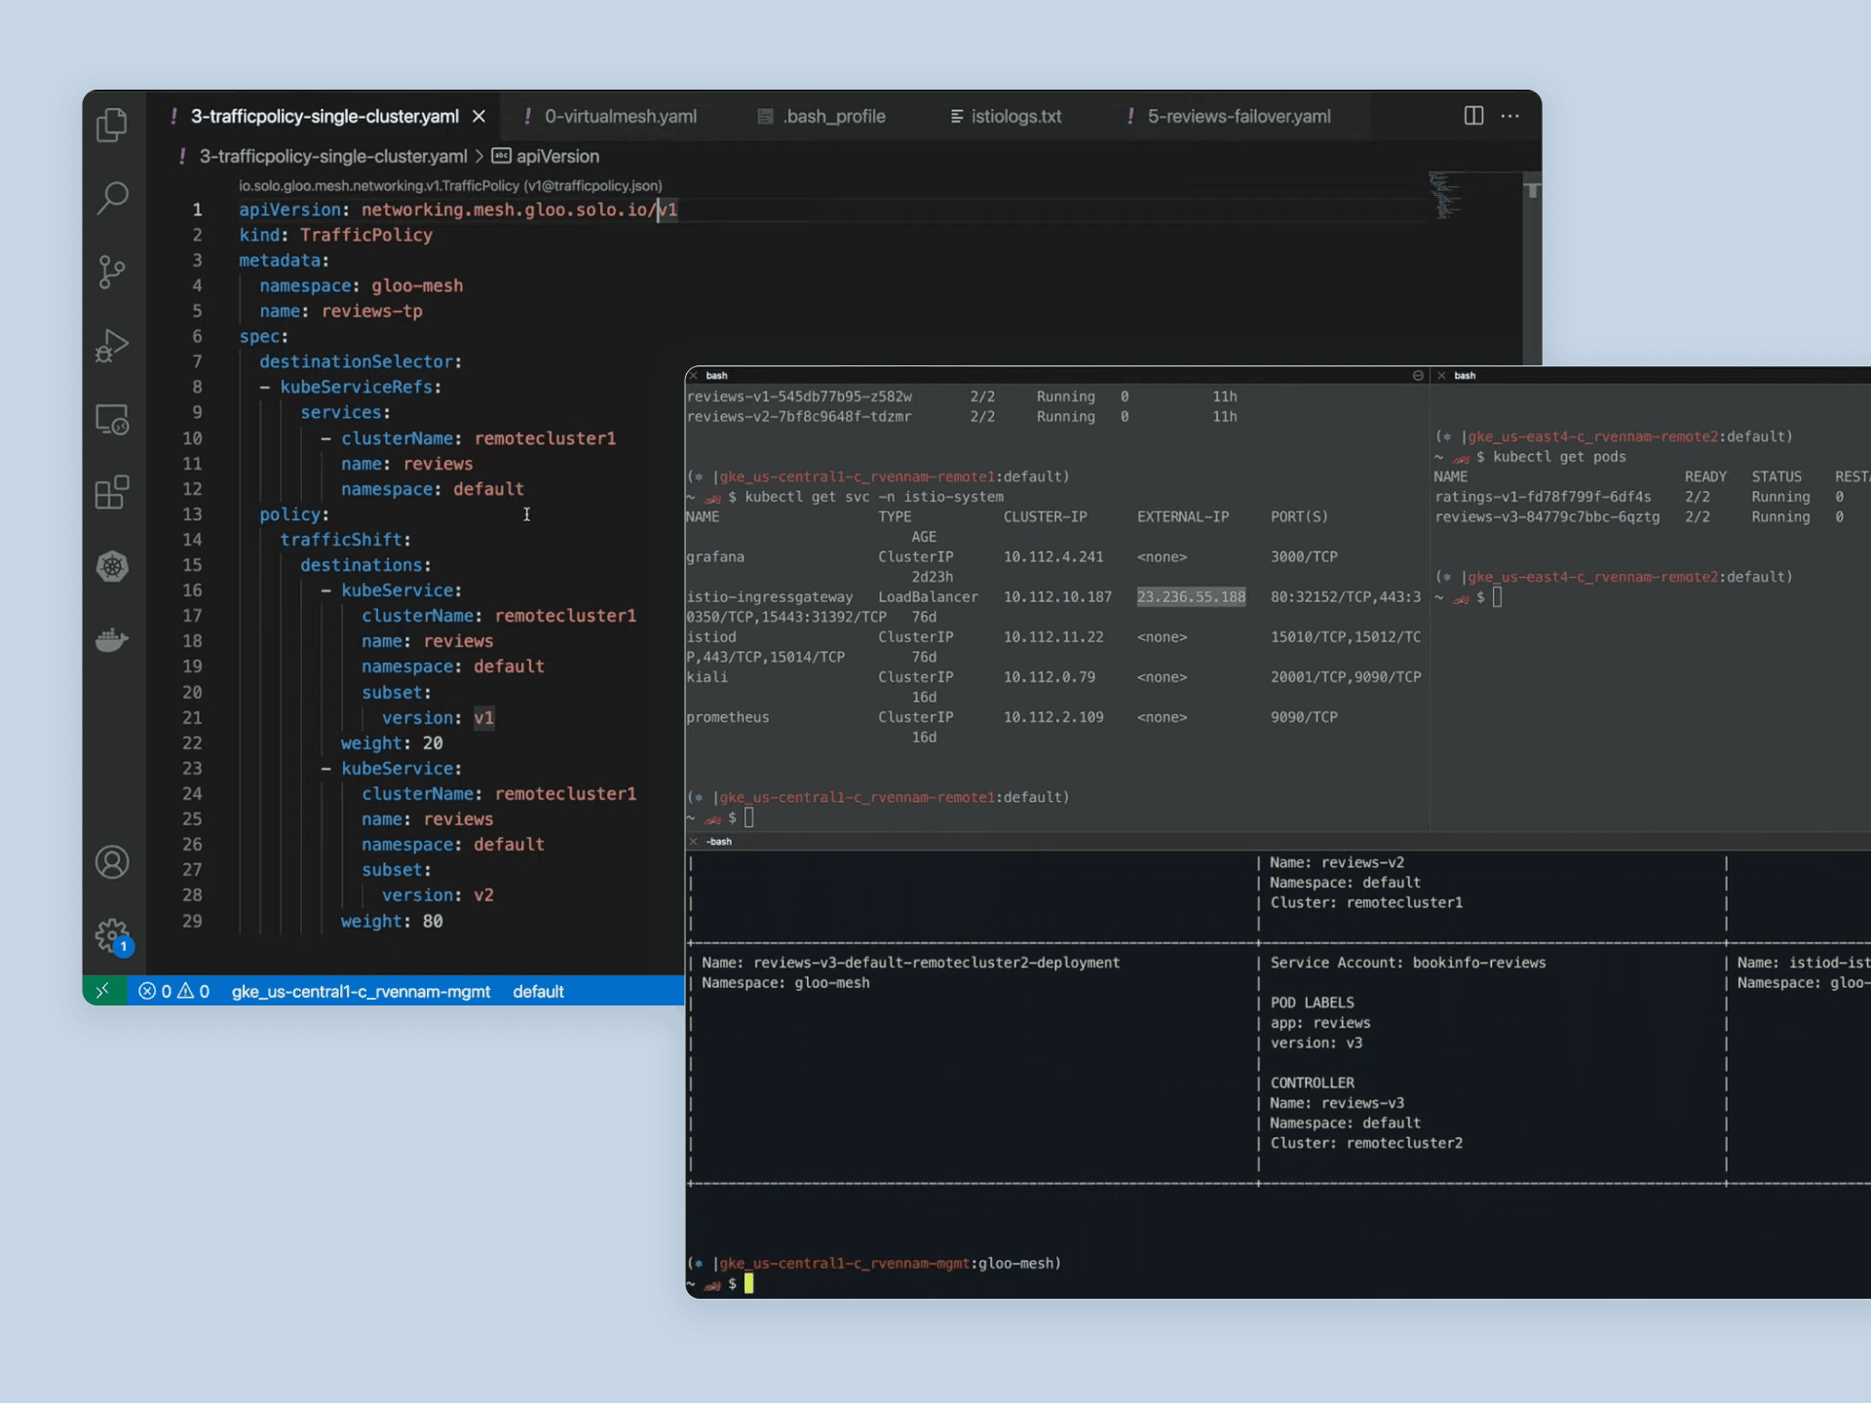Click the yellow cursor prompt in bottom terminal
Image resolution: width=1871 pixels, height=1403 pixels.
click(x=748, y=1283)
